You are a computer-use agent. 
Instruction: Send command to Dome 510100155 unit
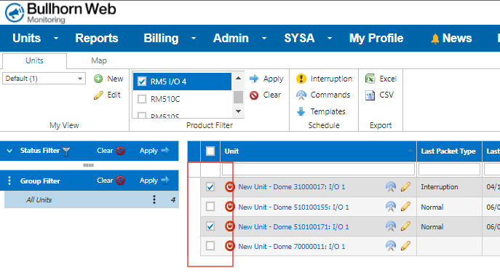pos(391,207)
